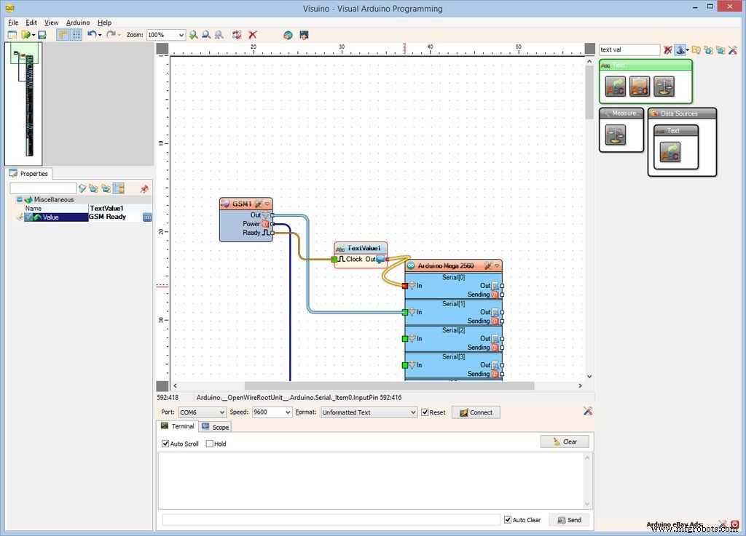Image resolution: width=746 pixels, height=536 pixels.
Task: Toggle the grid display toolbar button
Action: point(76,35)
